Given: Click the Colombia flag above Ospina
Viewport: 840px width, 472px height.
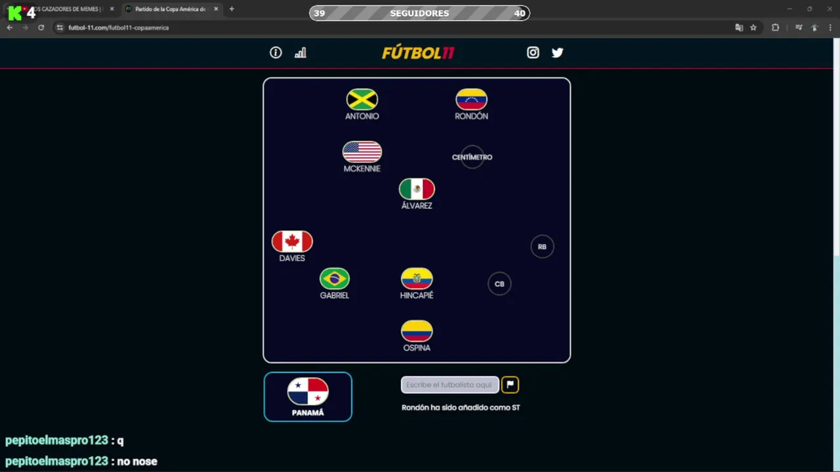Looking at the screenshot, I should (x=417, y=331).
